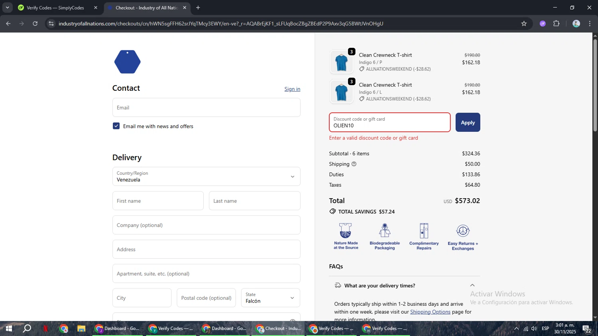The image size is (598, 336).
Task: View site information icon in address bar
Action: [x=51, y=23]
